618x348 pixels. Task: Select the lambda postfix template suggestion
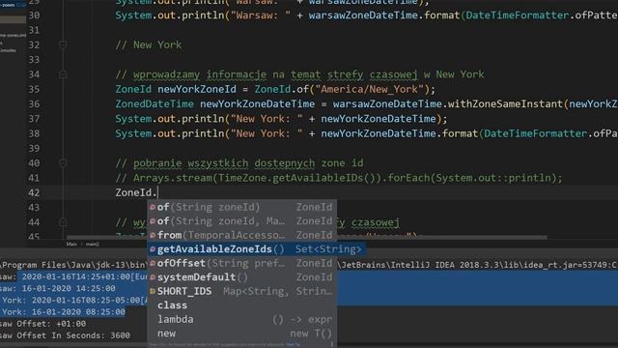coord(242,319)
